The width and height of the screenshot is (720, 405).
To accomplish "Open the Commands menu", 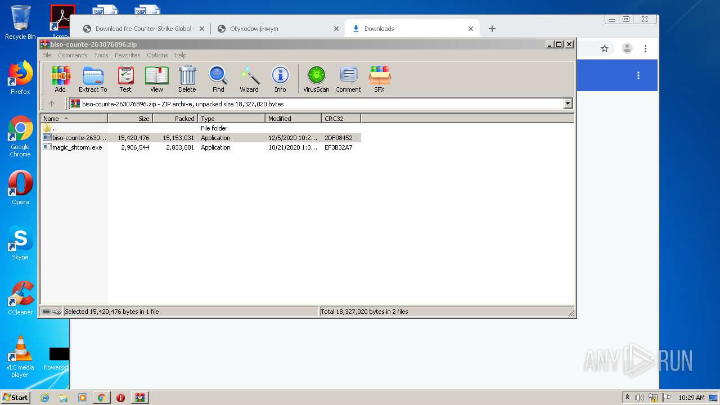I will click(73, 55).
